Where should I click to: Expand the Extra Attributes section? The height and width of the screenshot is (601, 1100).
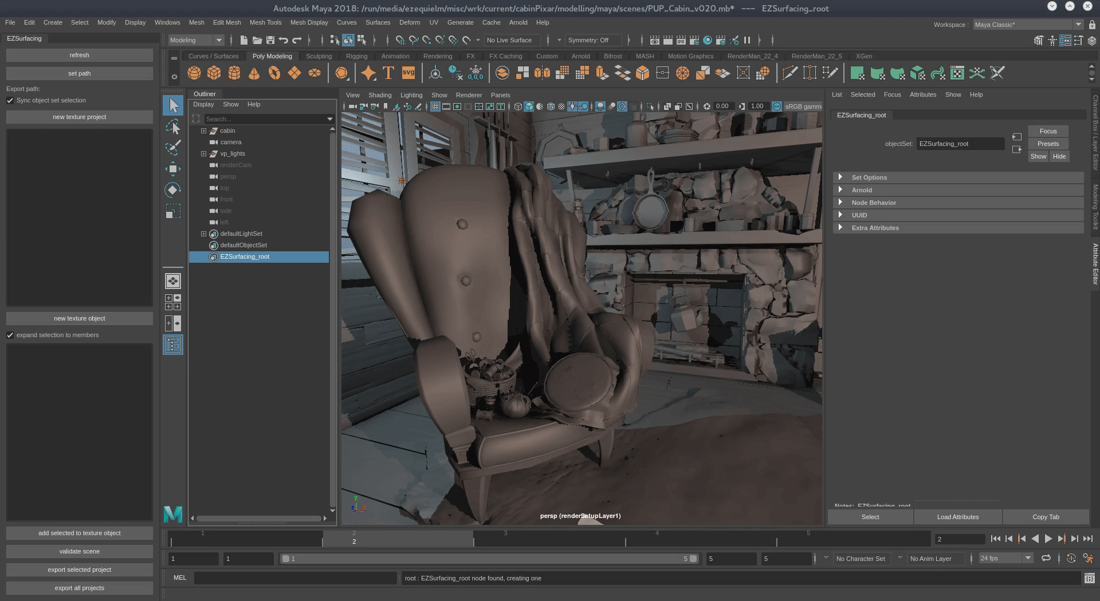pos(840,228)
